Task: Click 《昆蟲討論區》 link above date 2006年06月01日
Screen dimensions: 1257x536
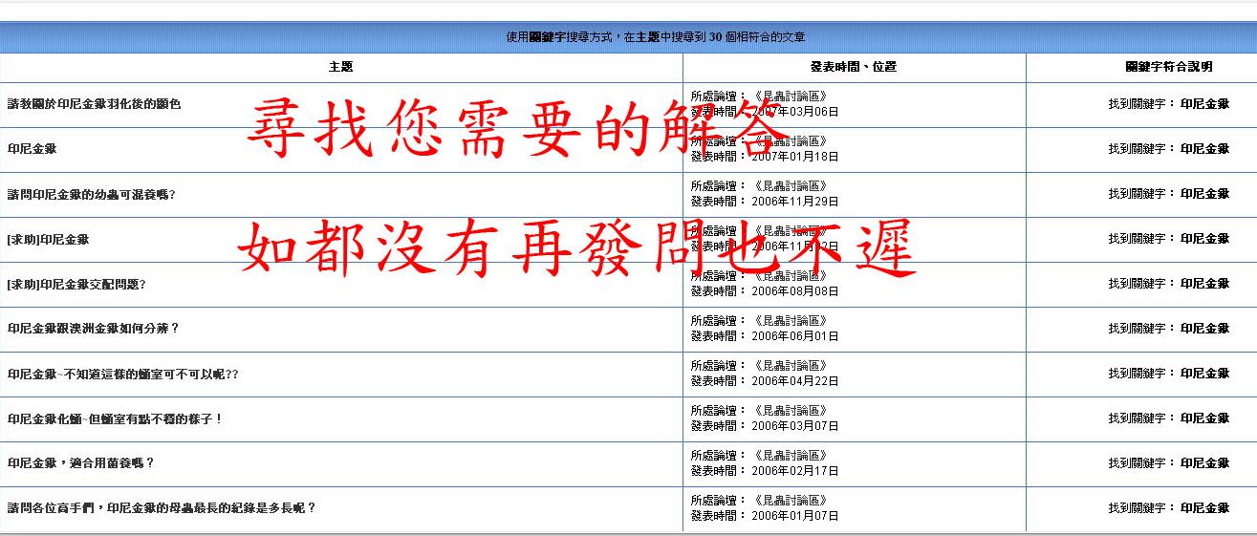Action: [x=790, y=321]
